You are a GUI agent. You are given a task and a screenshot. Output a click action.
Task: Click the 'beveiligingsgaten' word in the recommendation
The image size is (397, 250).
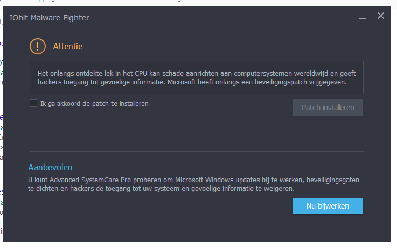click(x=333, y=180)
